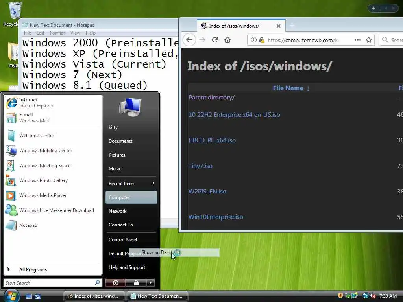Expand Recent Items submenu

(x=131, y=184)
